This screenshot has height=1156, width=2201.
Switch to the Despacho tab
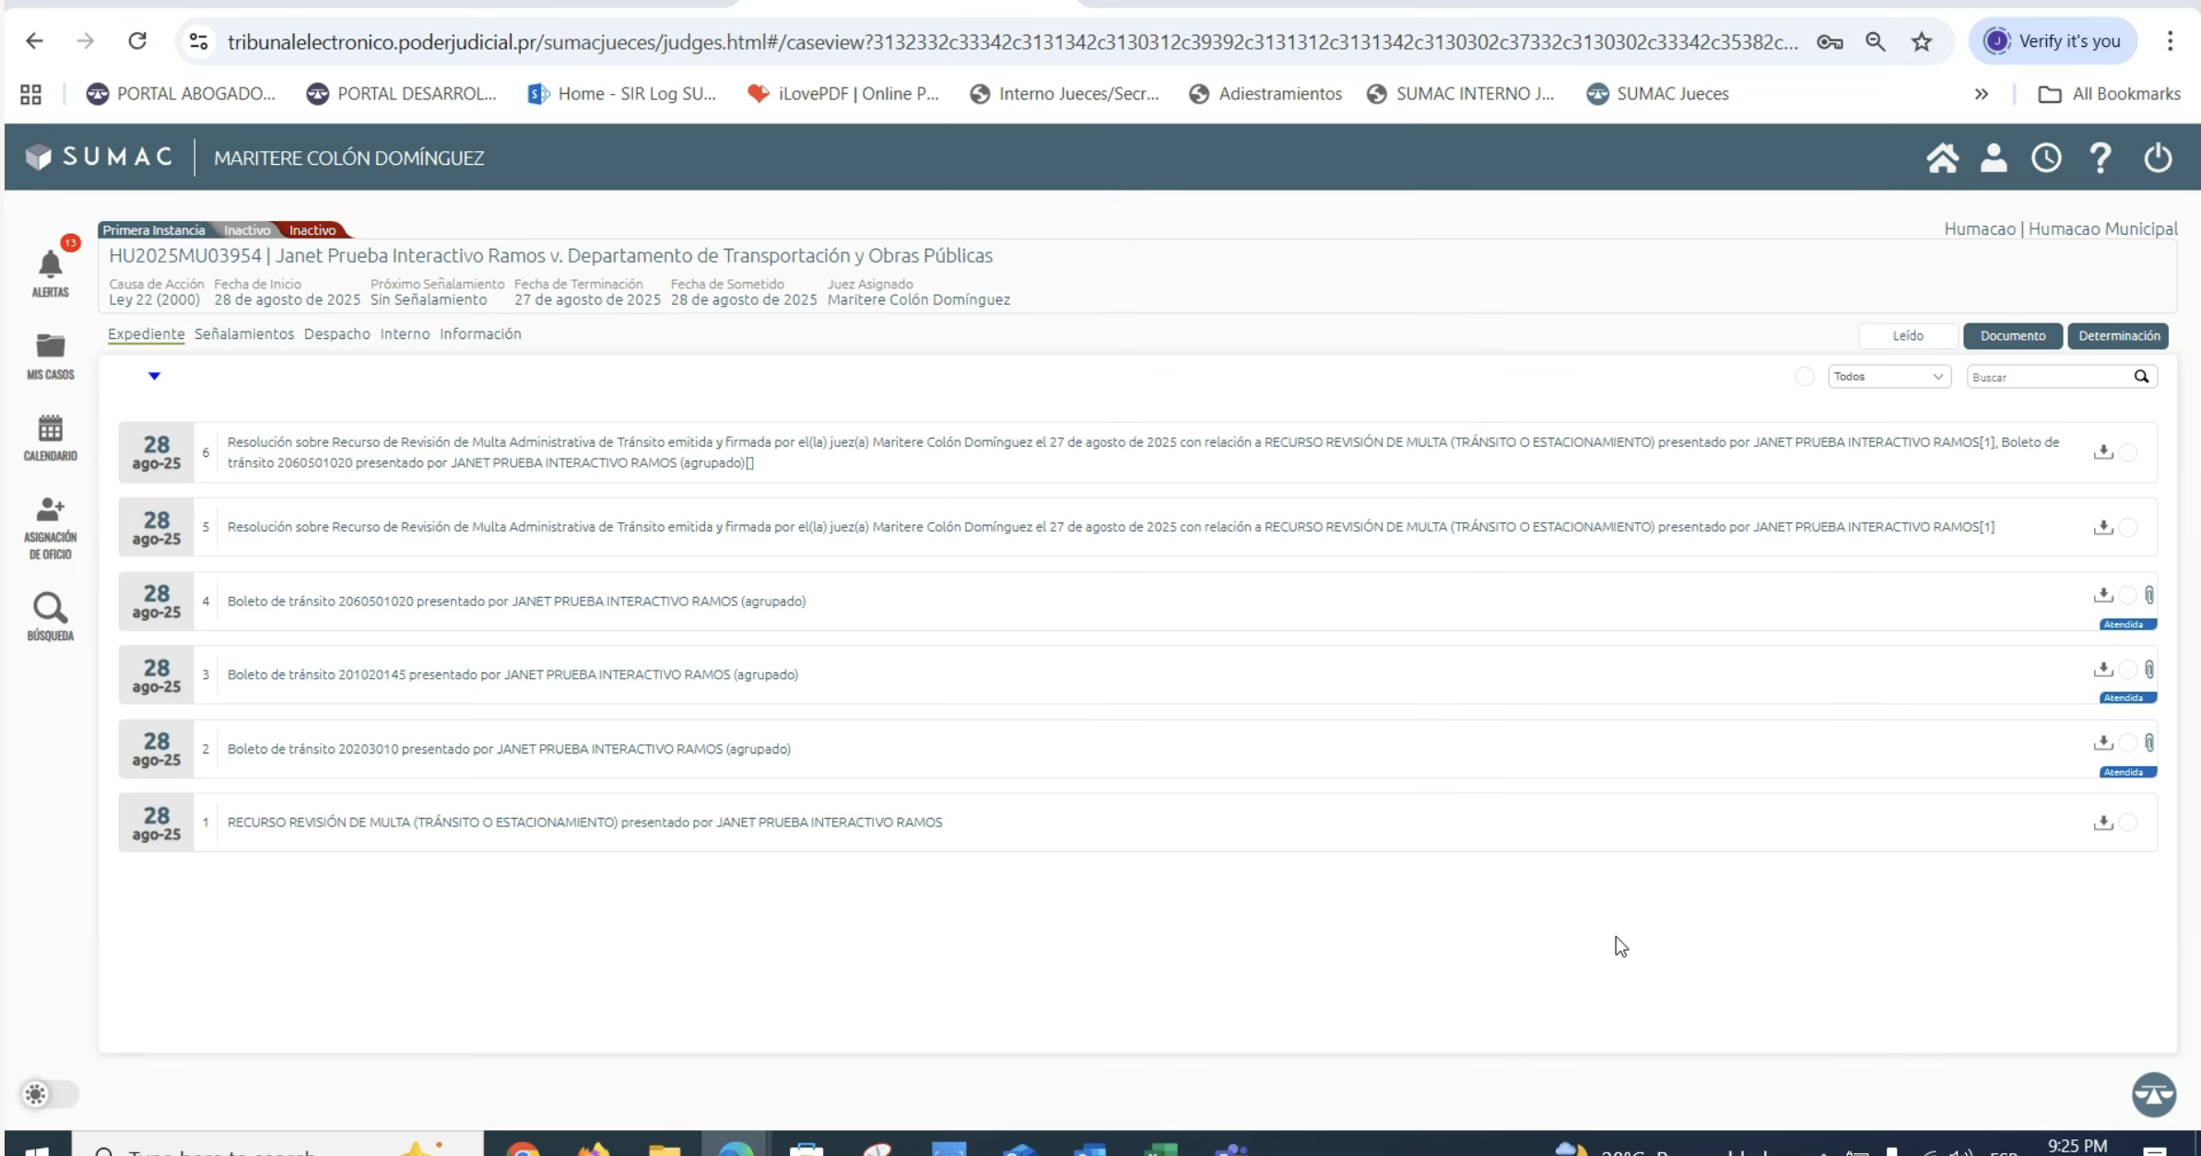tap(336, 333)
